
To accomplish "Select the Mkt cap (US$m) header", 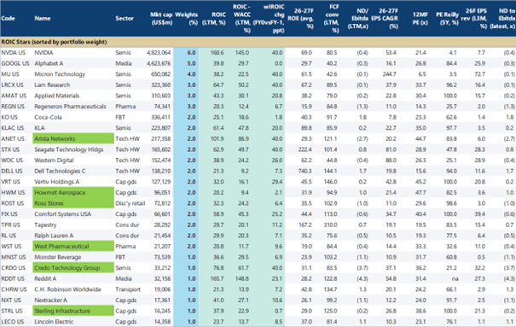I will [x=161, y=19].
